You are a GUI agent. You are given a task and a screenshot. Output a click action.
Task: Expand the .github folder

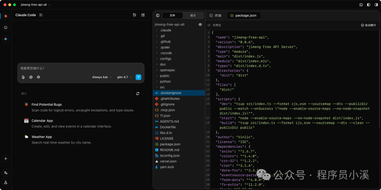(179, 42)
